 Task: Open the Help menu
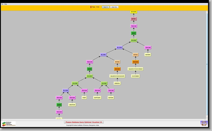tap(6, 4)
